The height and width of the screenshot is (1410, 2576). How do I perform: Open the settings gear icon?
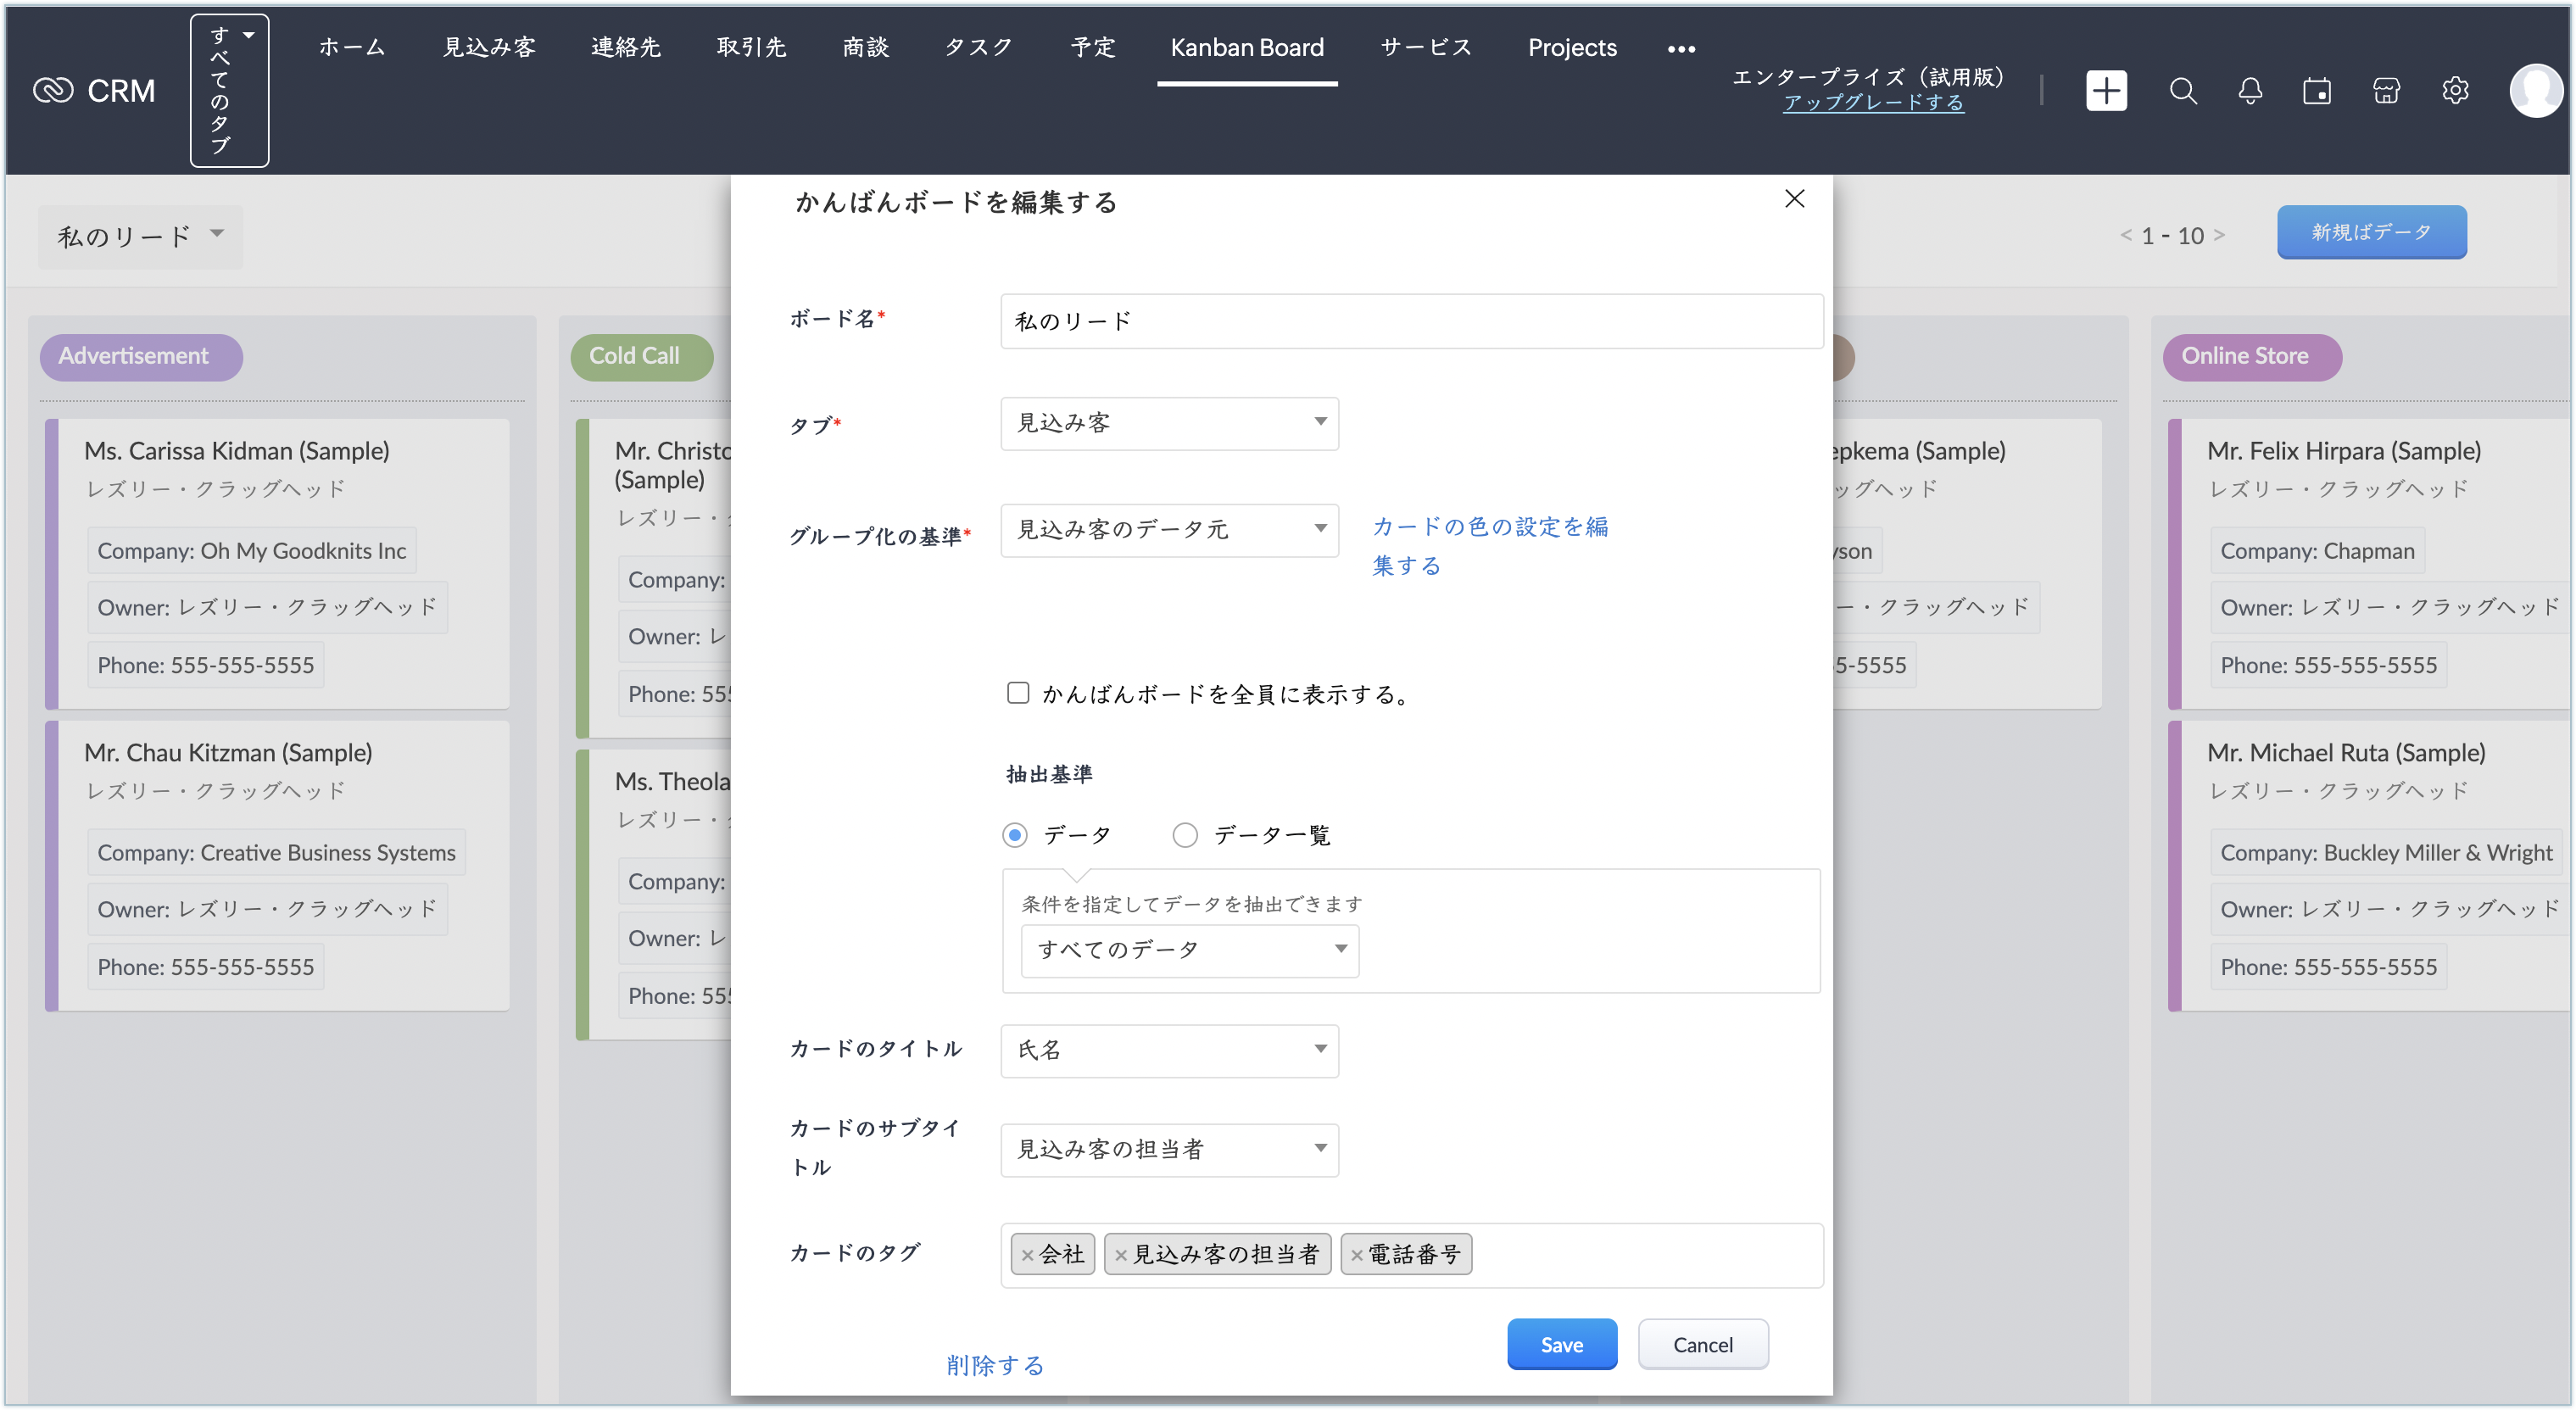pos(2455,91)
